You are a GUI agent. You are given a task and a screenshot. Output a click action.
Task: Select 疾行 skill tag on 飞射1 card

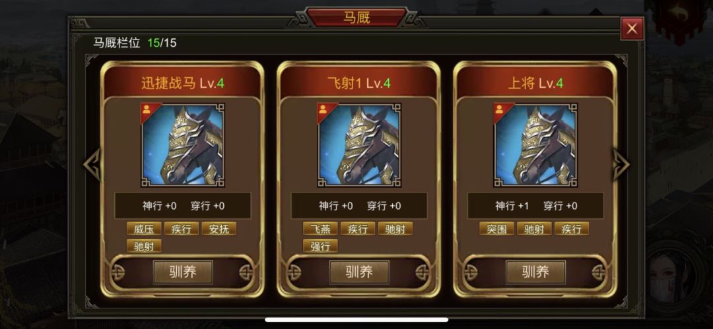[x=358, y=229]
